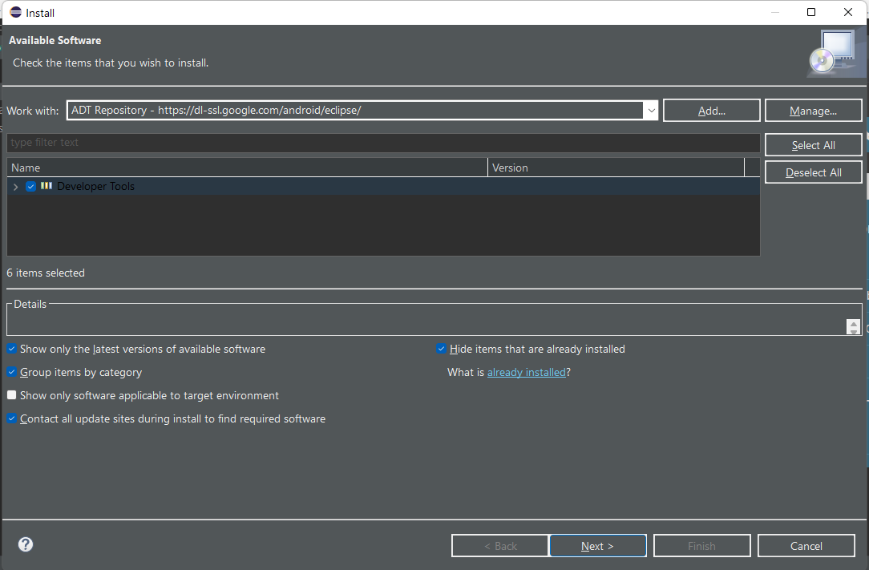Open the already installed link
This screenshot has width=869, height=570.
(527, 373)
